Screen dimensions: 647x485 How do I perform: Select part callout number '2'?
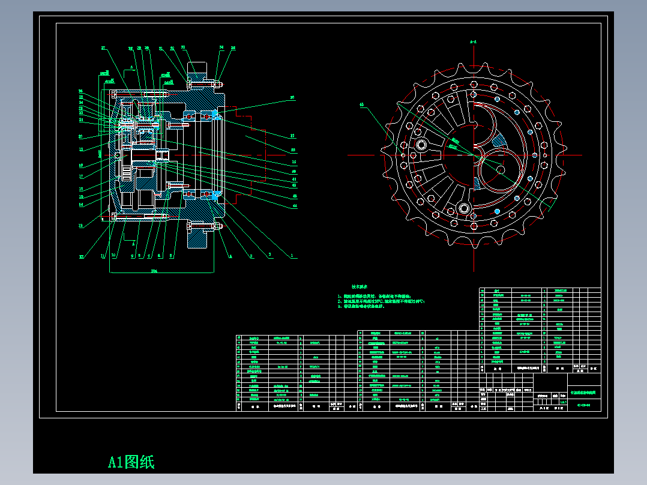click(x=269, y=255)
